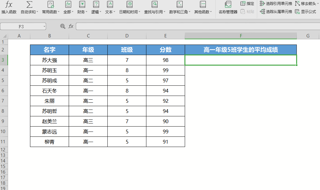The width and height of the screenshot is (320, 190).
Task: Click Trace Dependents (追踪从属单元格)
Action: 276,12
